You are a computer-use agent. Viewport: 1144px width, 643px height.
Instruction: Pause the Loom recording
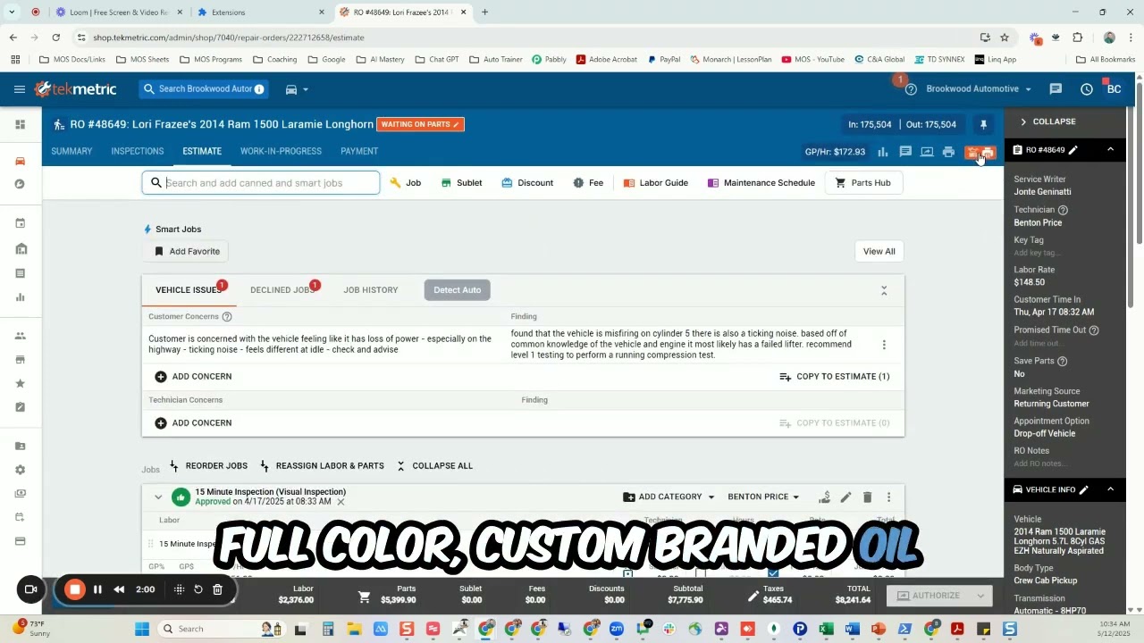97,589
